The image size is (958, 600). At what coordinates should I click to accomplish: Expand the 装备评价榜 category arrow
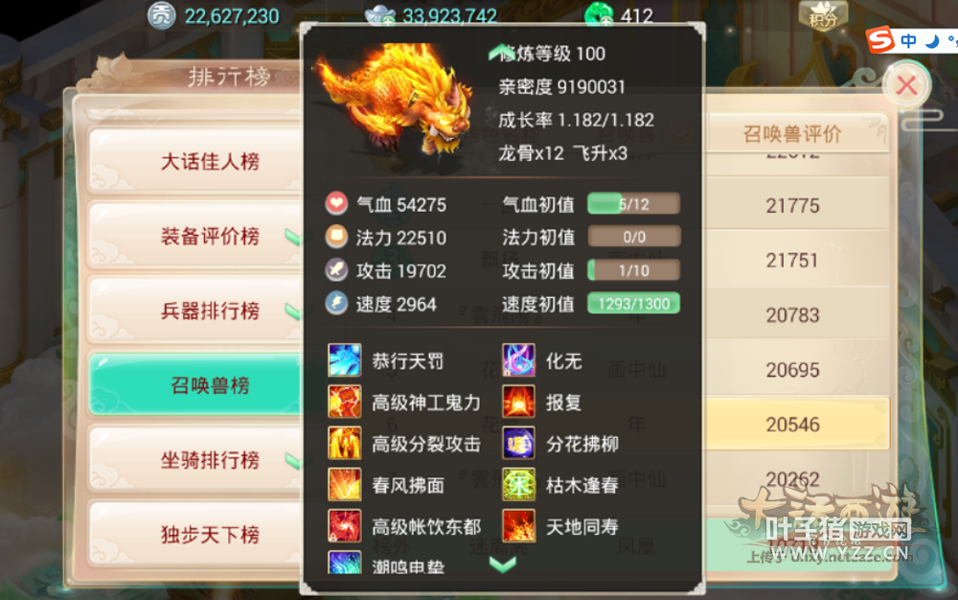[293, 237]
